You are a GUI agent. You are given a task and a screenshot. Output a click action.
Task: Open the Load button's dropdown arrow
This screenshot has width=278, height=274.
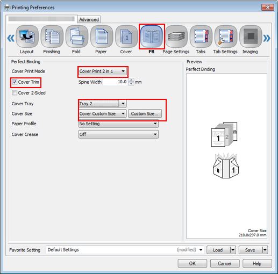[233, 250]
